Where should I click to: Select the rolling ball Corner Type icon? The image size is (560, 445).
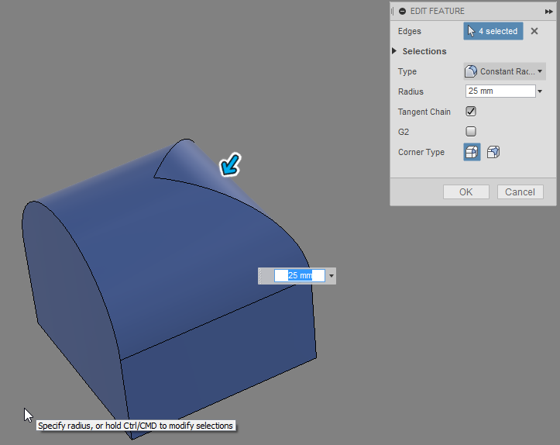(x=472, y=152)
